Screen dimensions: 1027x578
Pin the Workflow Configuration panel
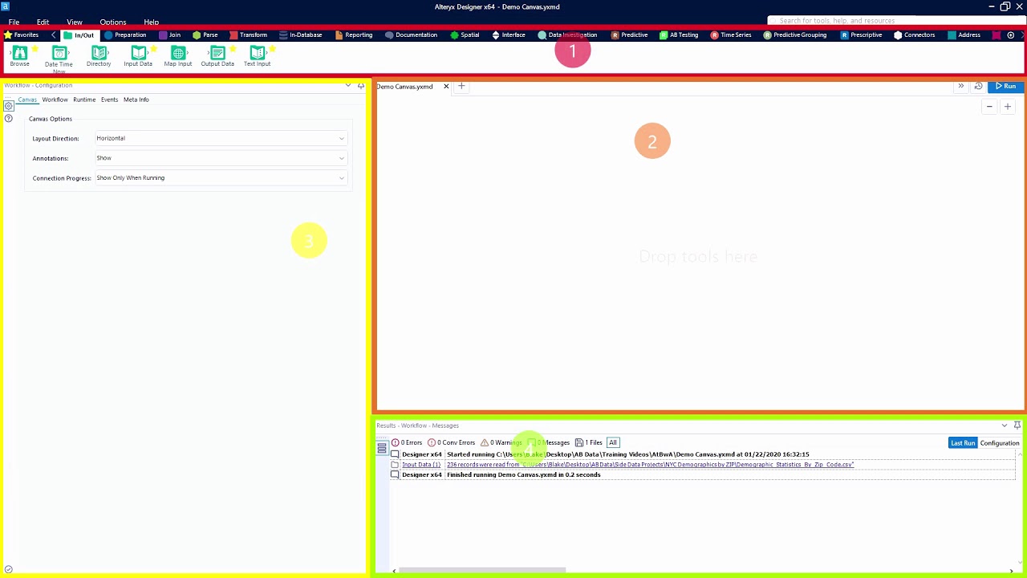[x=360, y=85]
